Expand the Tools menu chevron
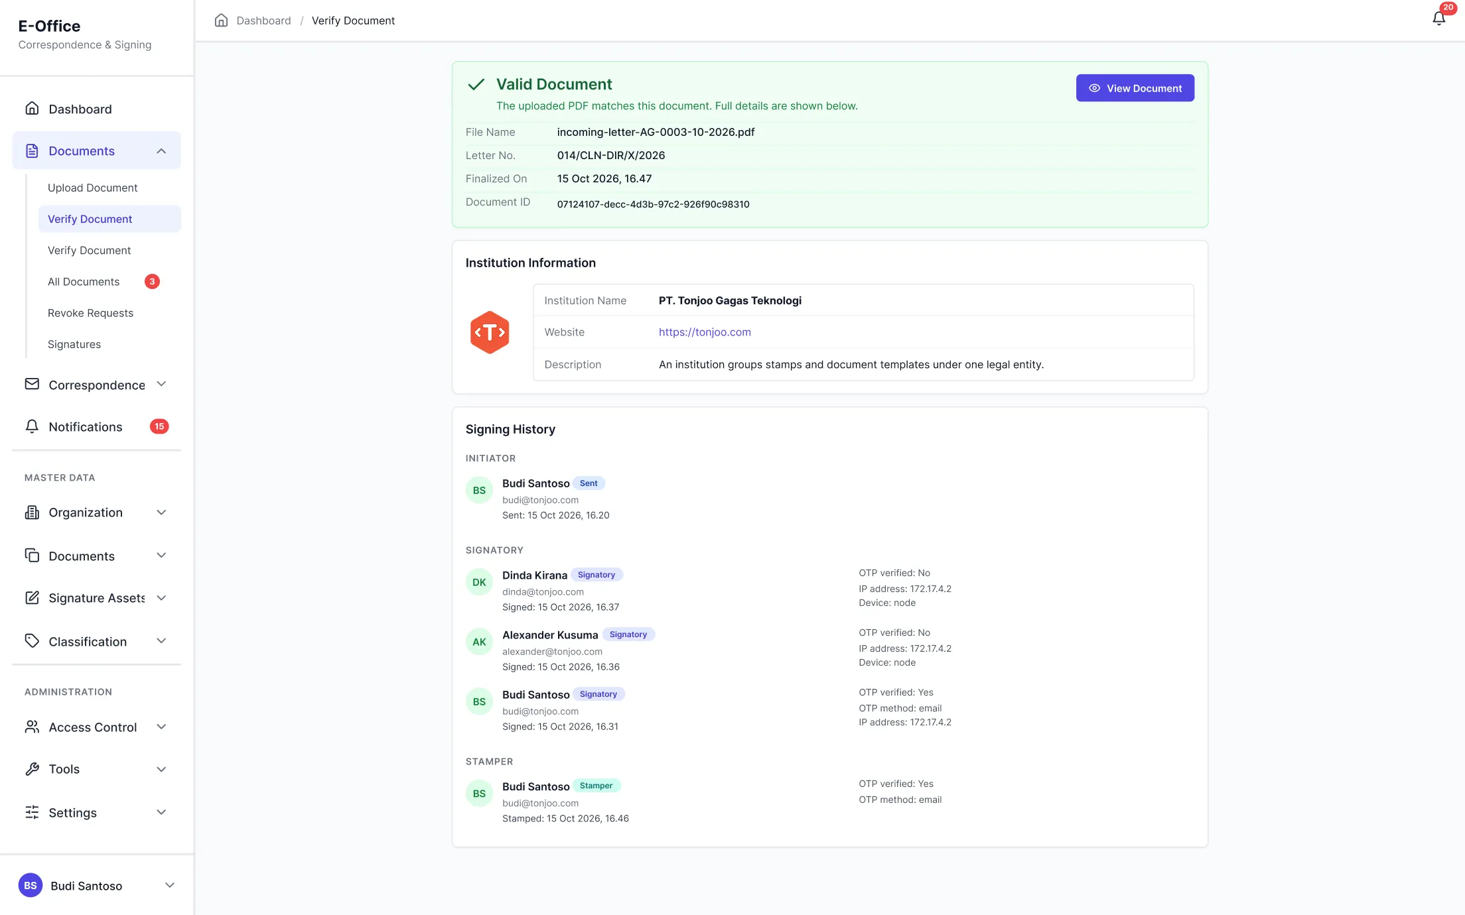Screen dimensions: 1465x915 tap(161, 769)
